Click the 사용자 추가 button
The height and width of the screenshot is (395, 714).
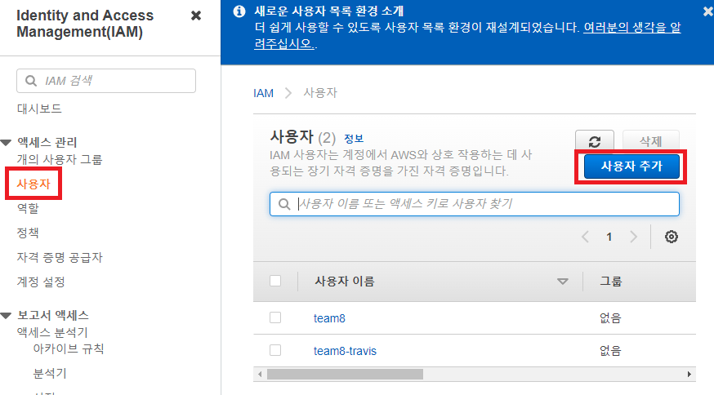point(631,166)
